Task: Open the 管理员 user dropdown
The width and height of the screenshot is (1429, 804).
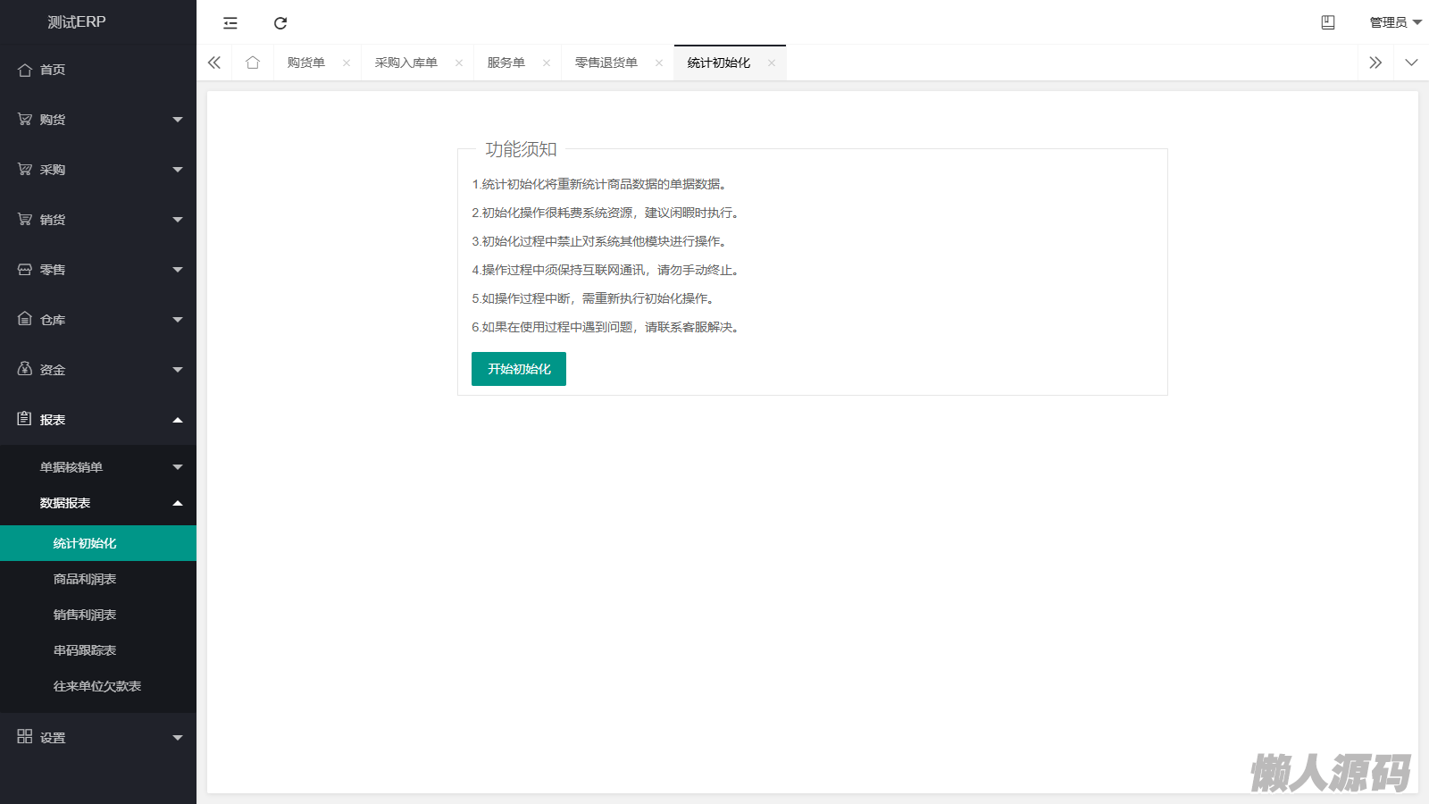Action: click(x=1394, y=22)
